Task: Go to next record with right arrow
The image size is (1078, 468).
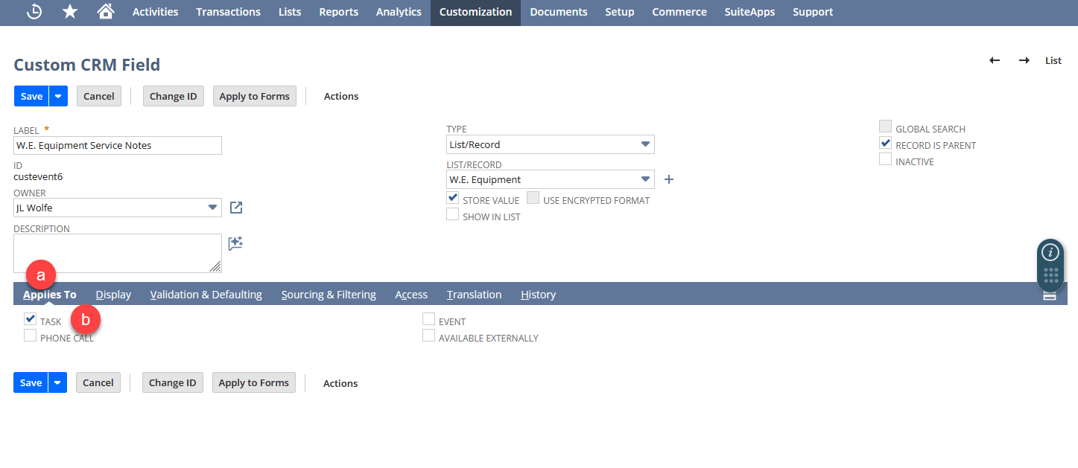Action: (x=1024, y=60)
